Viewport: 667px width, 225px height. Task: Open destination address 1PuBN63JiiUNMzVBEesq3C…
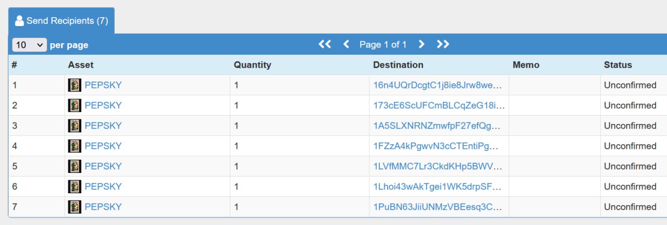tap(438, 207)
